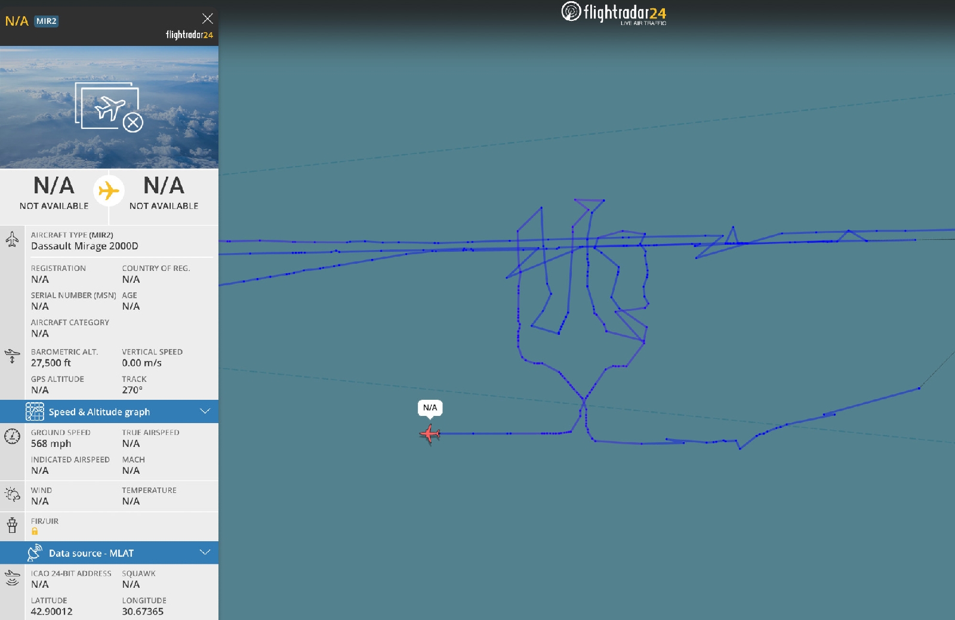Click the graph icon in Speed & Altitude bar
The image size is (955, 620).
(35, 412)
